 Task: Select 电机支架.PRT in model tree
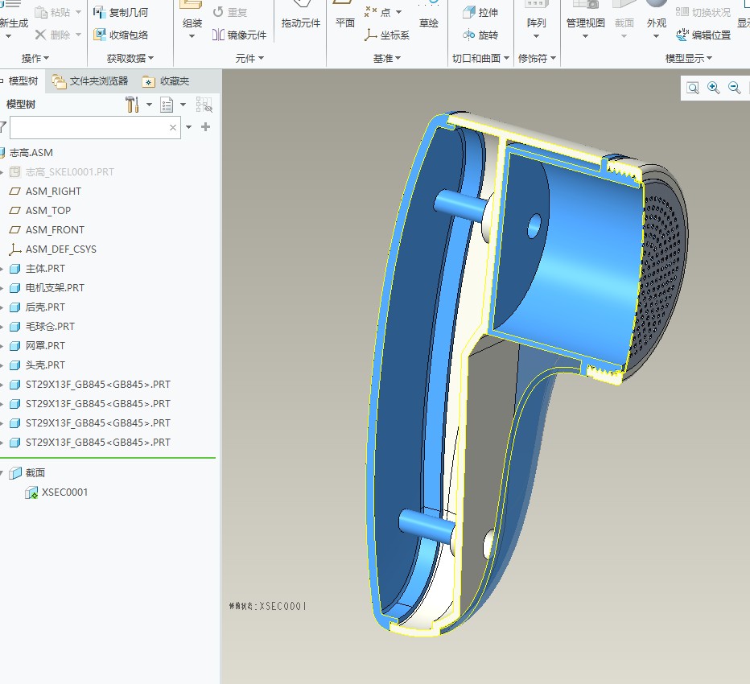(55, 288)
